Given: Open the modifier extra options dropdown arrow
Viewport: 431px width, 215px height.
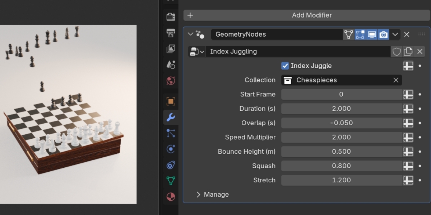Looking at the screenshot, I should click(395, 34).
